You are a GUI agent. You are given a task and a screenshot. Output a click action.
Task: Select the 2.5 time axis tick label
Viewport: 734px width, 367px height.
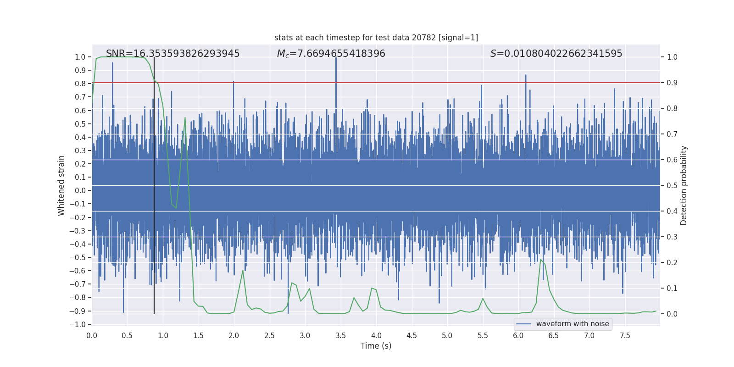click(x=269, y=335)
